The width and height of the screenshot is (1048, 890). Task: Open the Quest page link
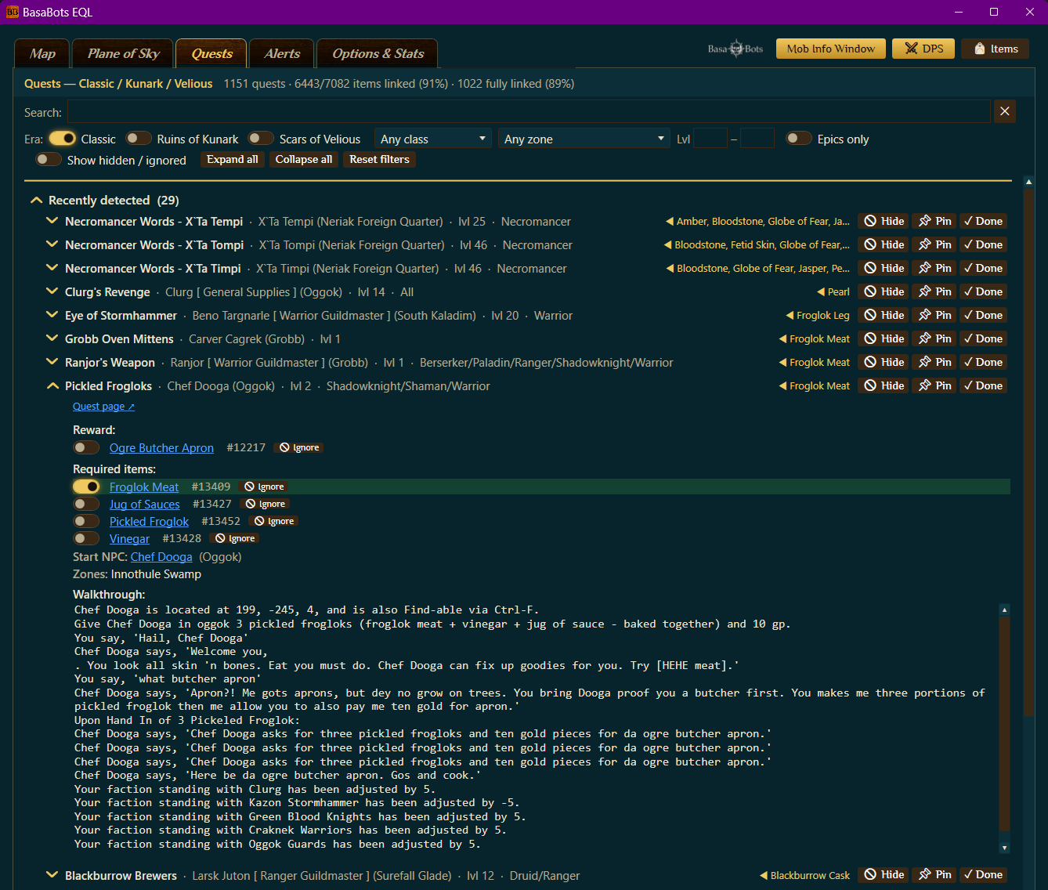click(103, 407)
